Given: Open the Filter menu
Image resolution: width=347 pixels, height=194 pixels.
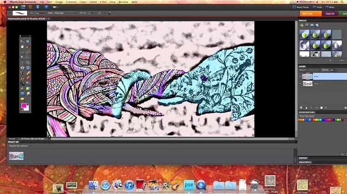Looking at the screenshot, I should [x=103, y=2].
